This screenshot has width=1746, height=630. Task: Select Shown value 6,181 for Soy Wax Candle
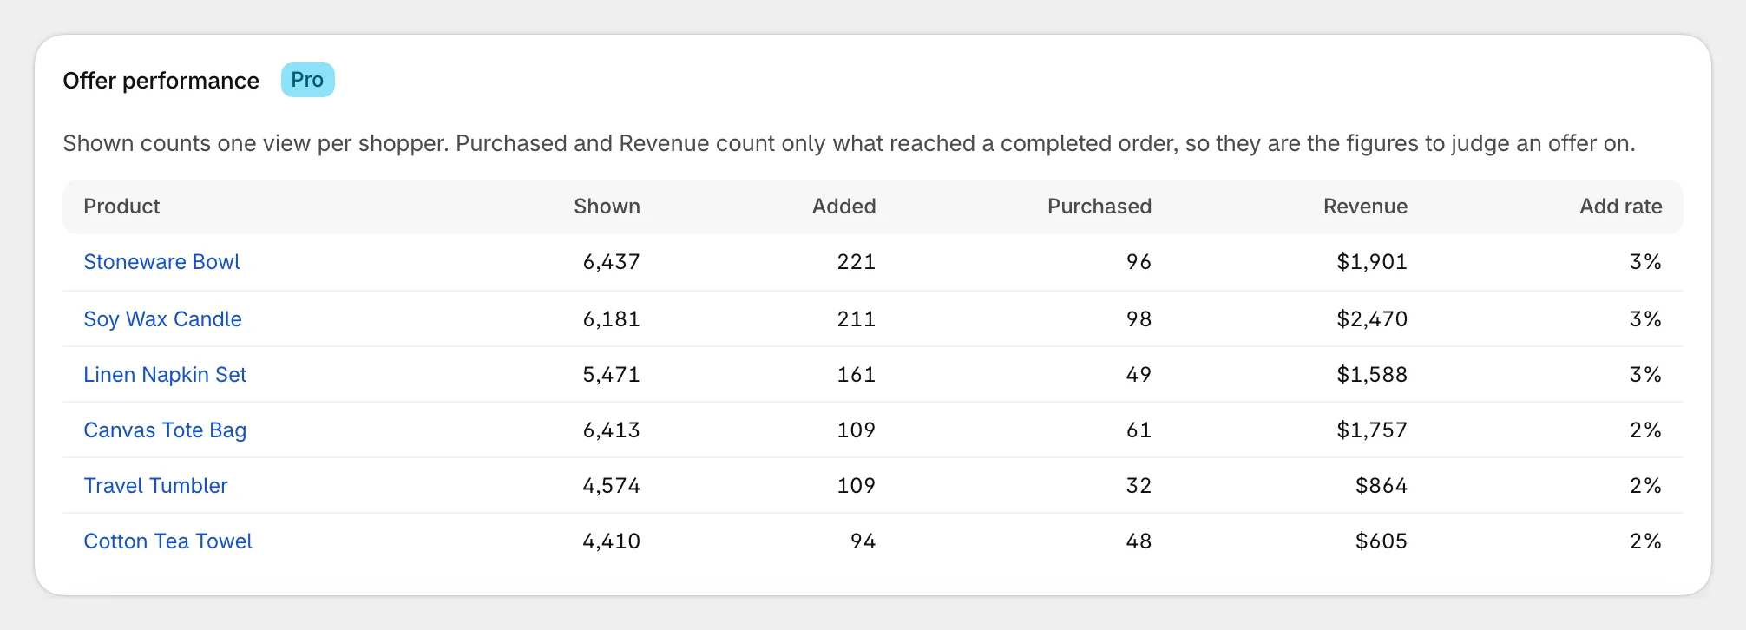click(611, 319)
